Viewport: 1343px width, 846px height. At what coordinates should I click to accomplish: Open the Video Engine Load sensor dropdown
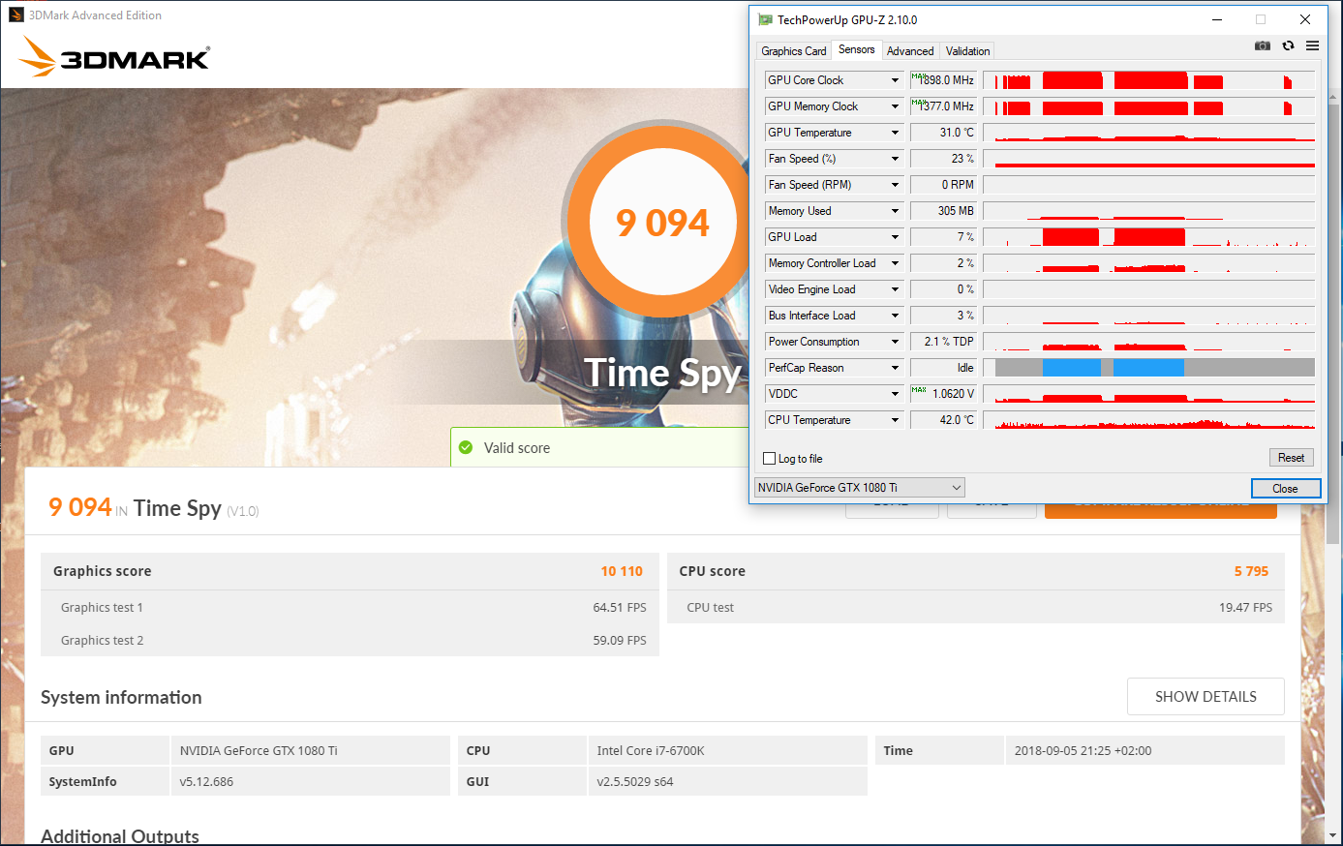point(896,289)
